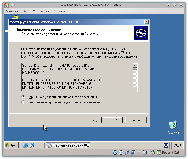Click the yellow desktop icon behind the wizard
The image size is (188, 159).
(x=16, y=17)
